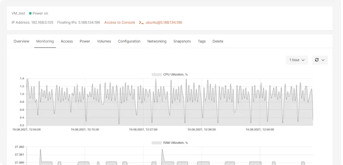Open the 1 hour time range dropdown
343x165 pixels.
tap(297, 60)
